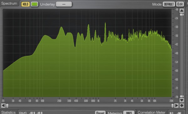Click the 1K frequency axis label
The height and width of the screenshot is (114, 188).
pos(98,101)
